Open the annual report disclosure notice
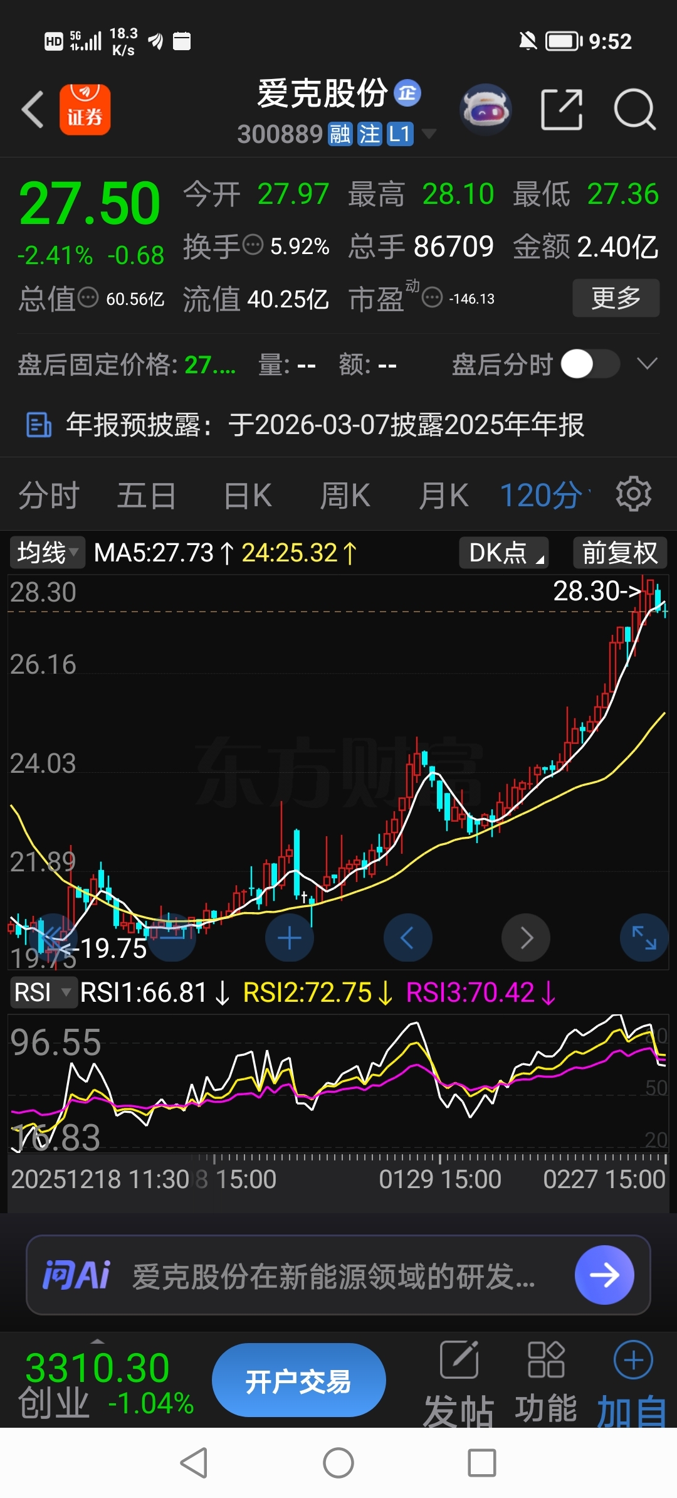The height and width of the screenshot is (1498, 677). [338, 425]
